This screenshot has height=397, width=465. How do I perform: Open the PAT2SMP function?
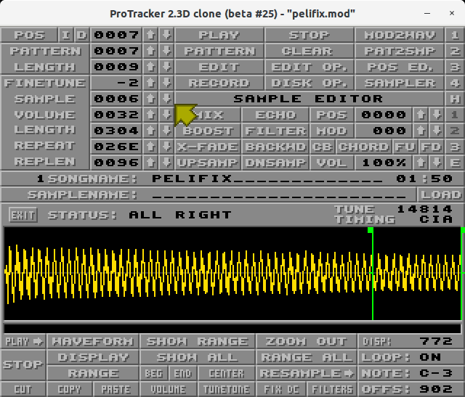coord(400,51)
